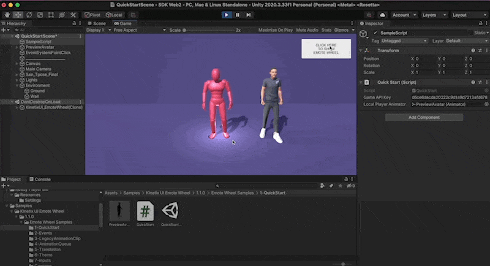Toggle the Stats overlay
This screenshot has width=490, height=266.
pyautogui.click(x=326, y=30)
